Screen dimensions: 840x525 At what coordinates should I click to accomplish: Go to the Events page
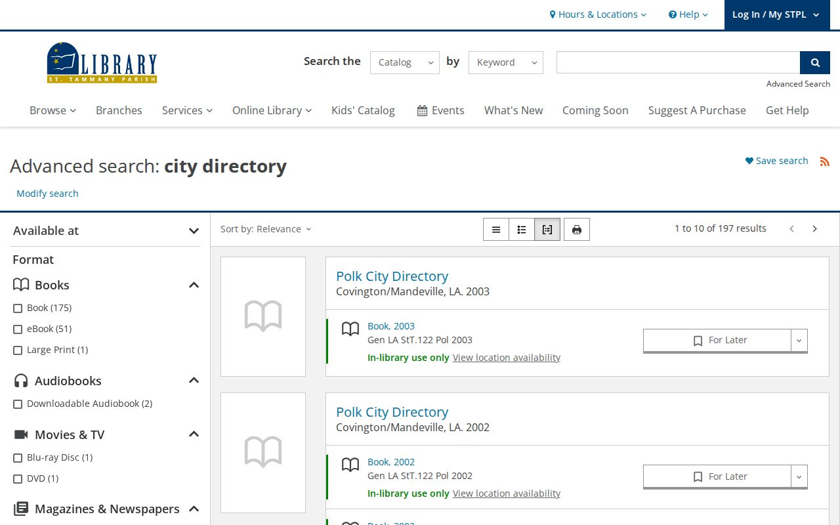tap(440, 110)
